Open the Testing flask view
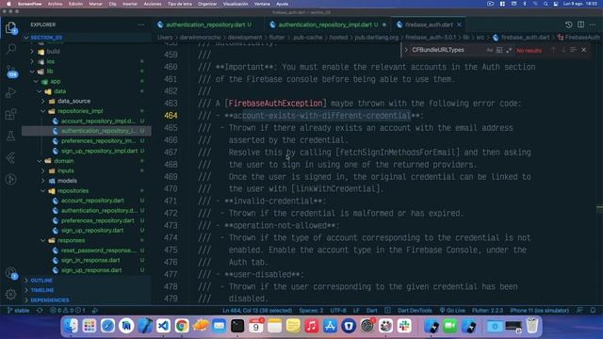The width and height of the screenshot is (603, 339). click(10, 136)
